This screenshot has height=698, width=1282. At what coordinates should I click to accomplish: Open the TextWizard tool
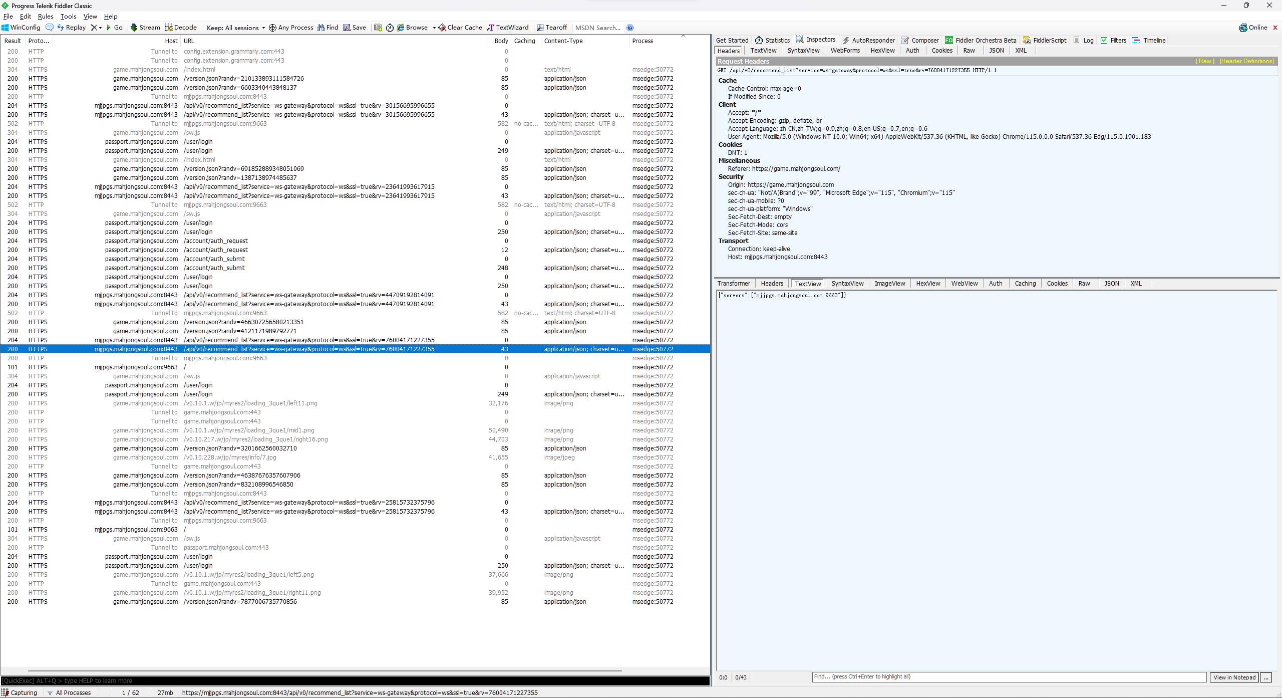tap(507, 28)
